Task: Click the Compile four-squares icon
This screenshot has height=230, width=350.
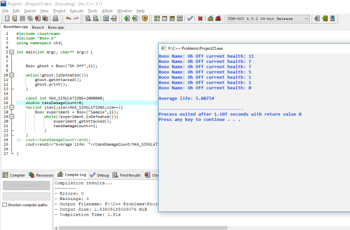Action: (157, 19)
